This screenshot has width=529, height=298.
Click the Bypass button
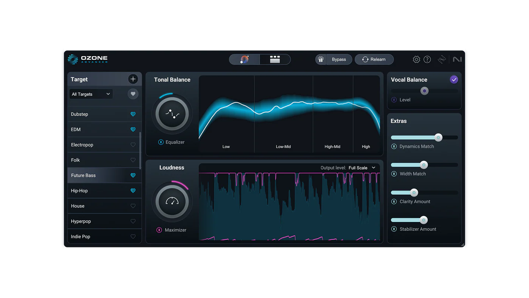click(339, 59)
